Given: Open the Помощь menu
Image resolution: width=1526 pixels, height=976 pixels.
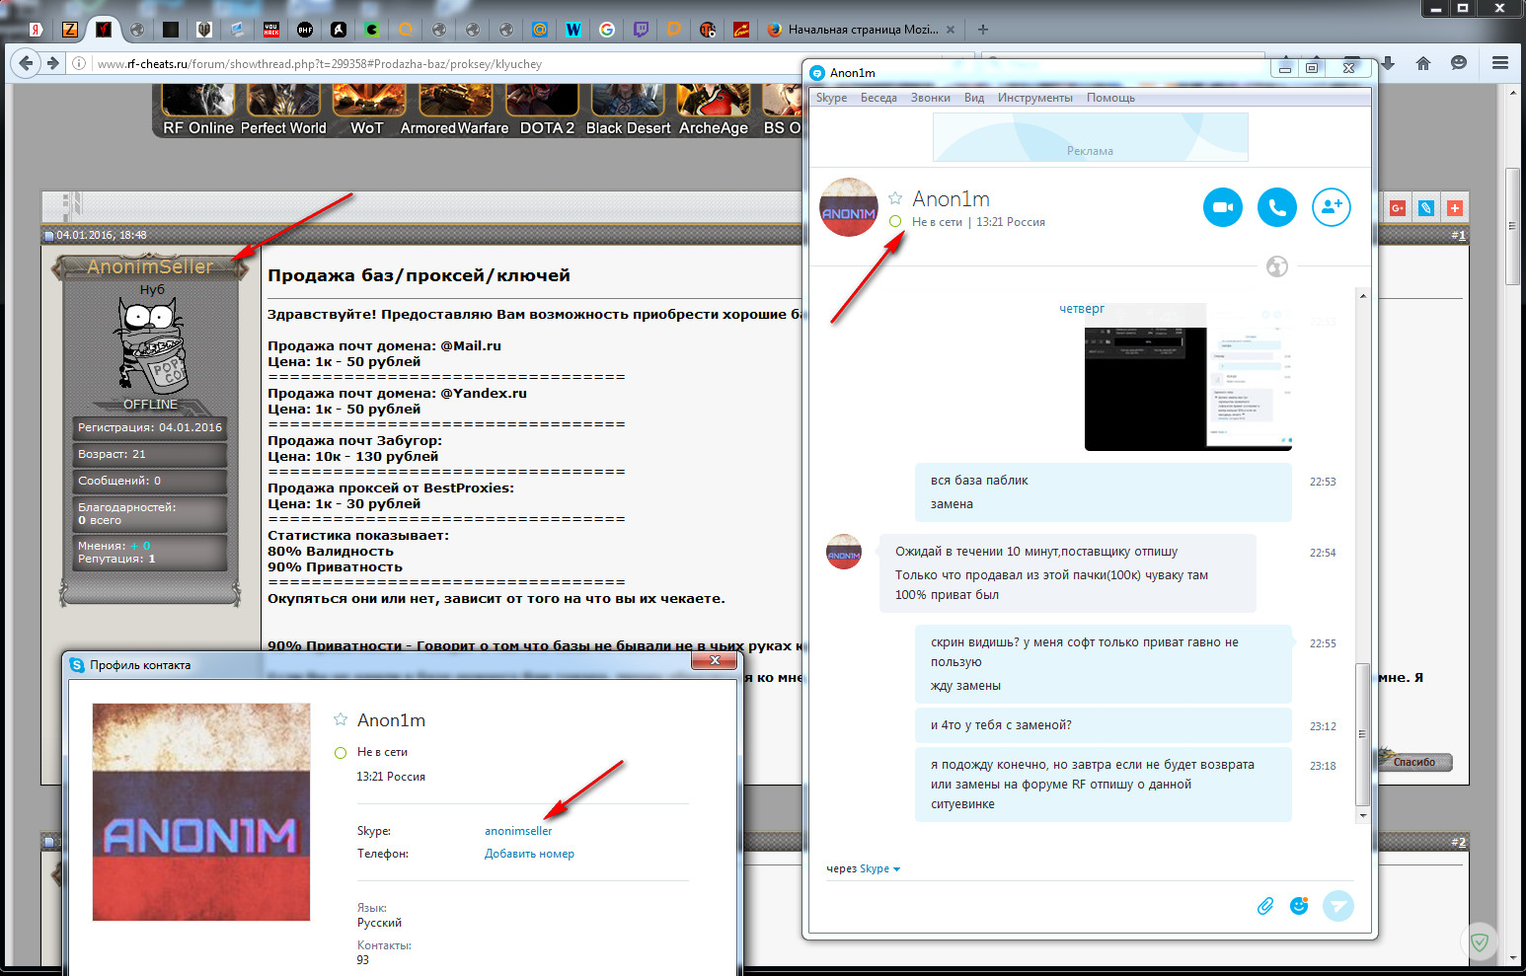Looking at the screenshot, I should (1110, 98).
